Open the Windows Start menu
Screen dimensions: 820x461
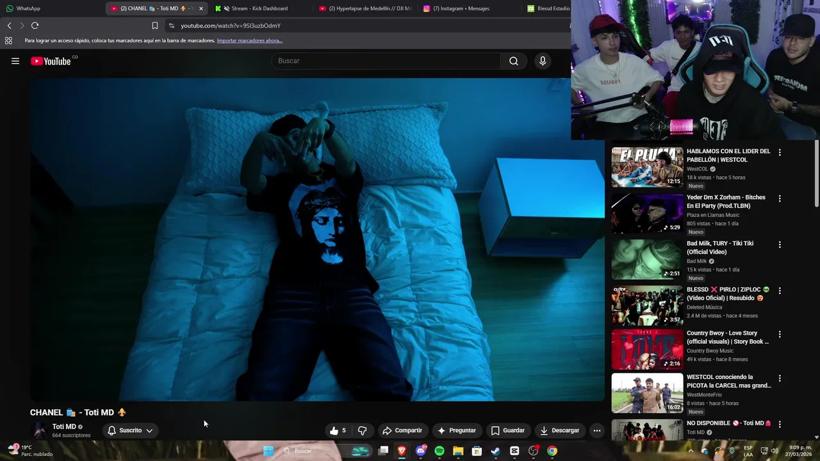(268, 451)
